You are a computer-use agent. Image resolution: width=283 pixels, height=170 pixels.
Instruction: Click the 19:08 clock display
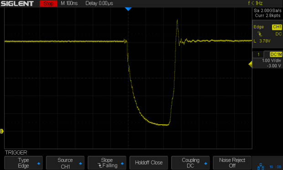coord(275,167)
